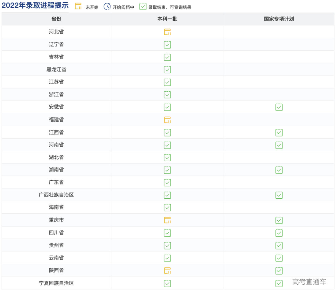Click the green checkmark for 安徽省 国家专项计划
Screen dimensions: 335x294
(279, 107)
